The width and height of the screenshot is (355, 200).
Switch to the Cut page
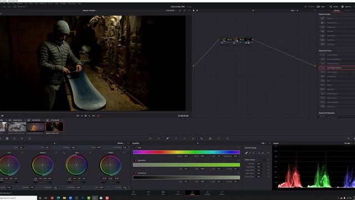click(x=148, y=193)
